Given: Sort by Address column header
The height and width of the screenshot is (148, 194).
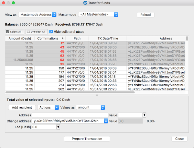Looking at the screenshot, I should click(x=166, y=38).
